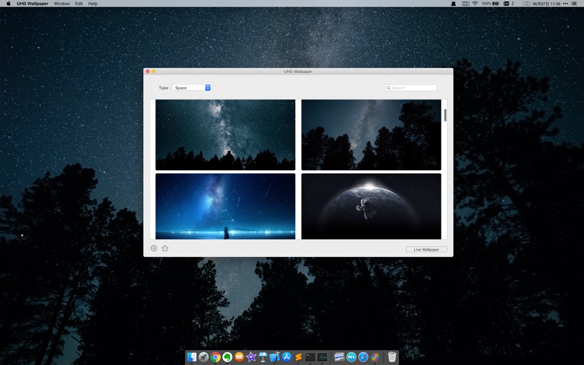Open the settings gear icon
Screen dimensions: 584x365
pyautogui.click(x=154, y=248)
